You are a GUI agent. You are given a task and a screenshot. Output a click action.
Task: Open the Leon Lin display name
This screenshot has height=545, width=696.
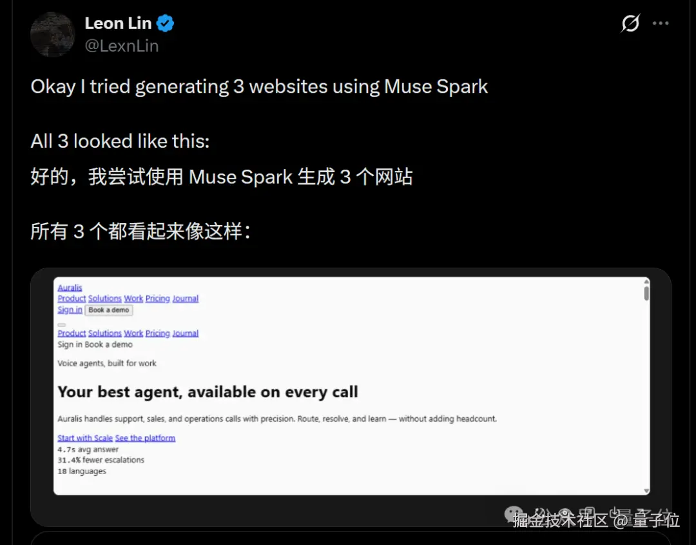tap(118, 23)
